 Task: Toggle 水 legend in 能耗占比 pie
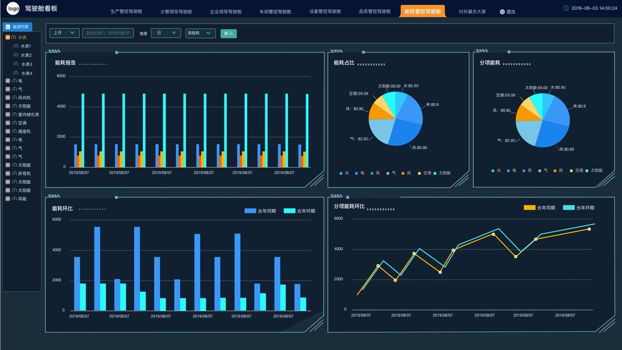click(345, 173)
